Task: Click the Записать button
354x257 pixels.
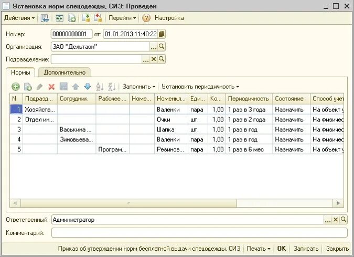Action: (306, 249)
